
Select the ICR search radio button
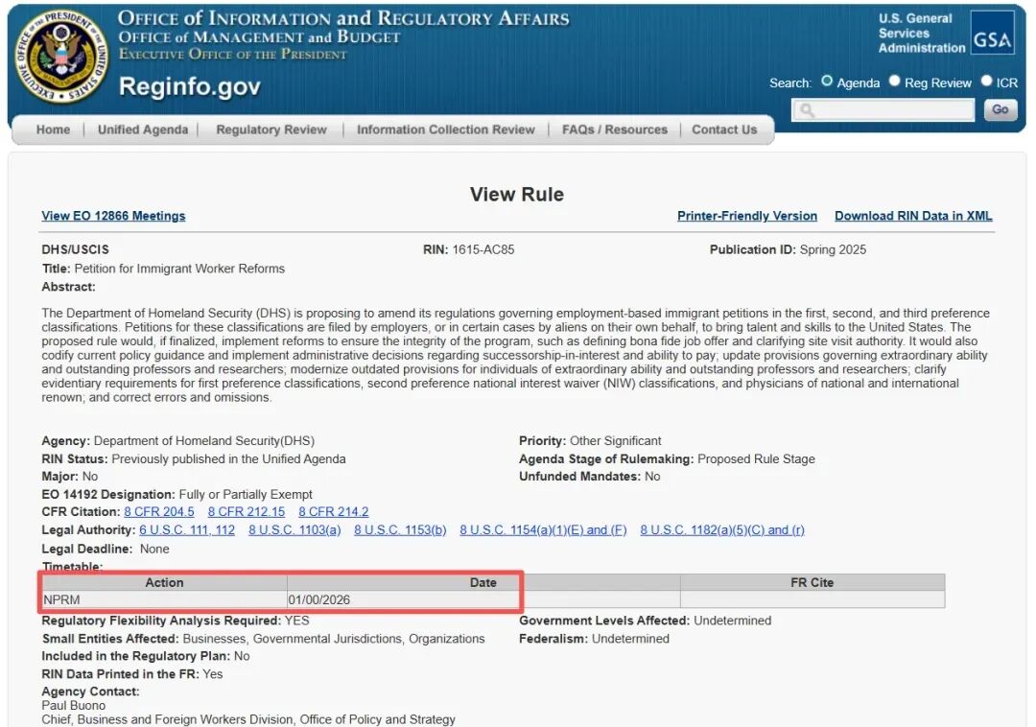[x=986, y=82]
